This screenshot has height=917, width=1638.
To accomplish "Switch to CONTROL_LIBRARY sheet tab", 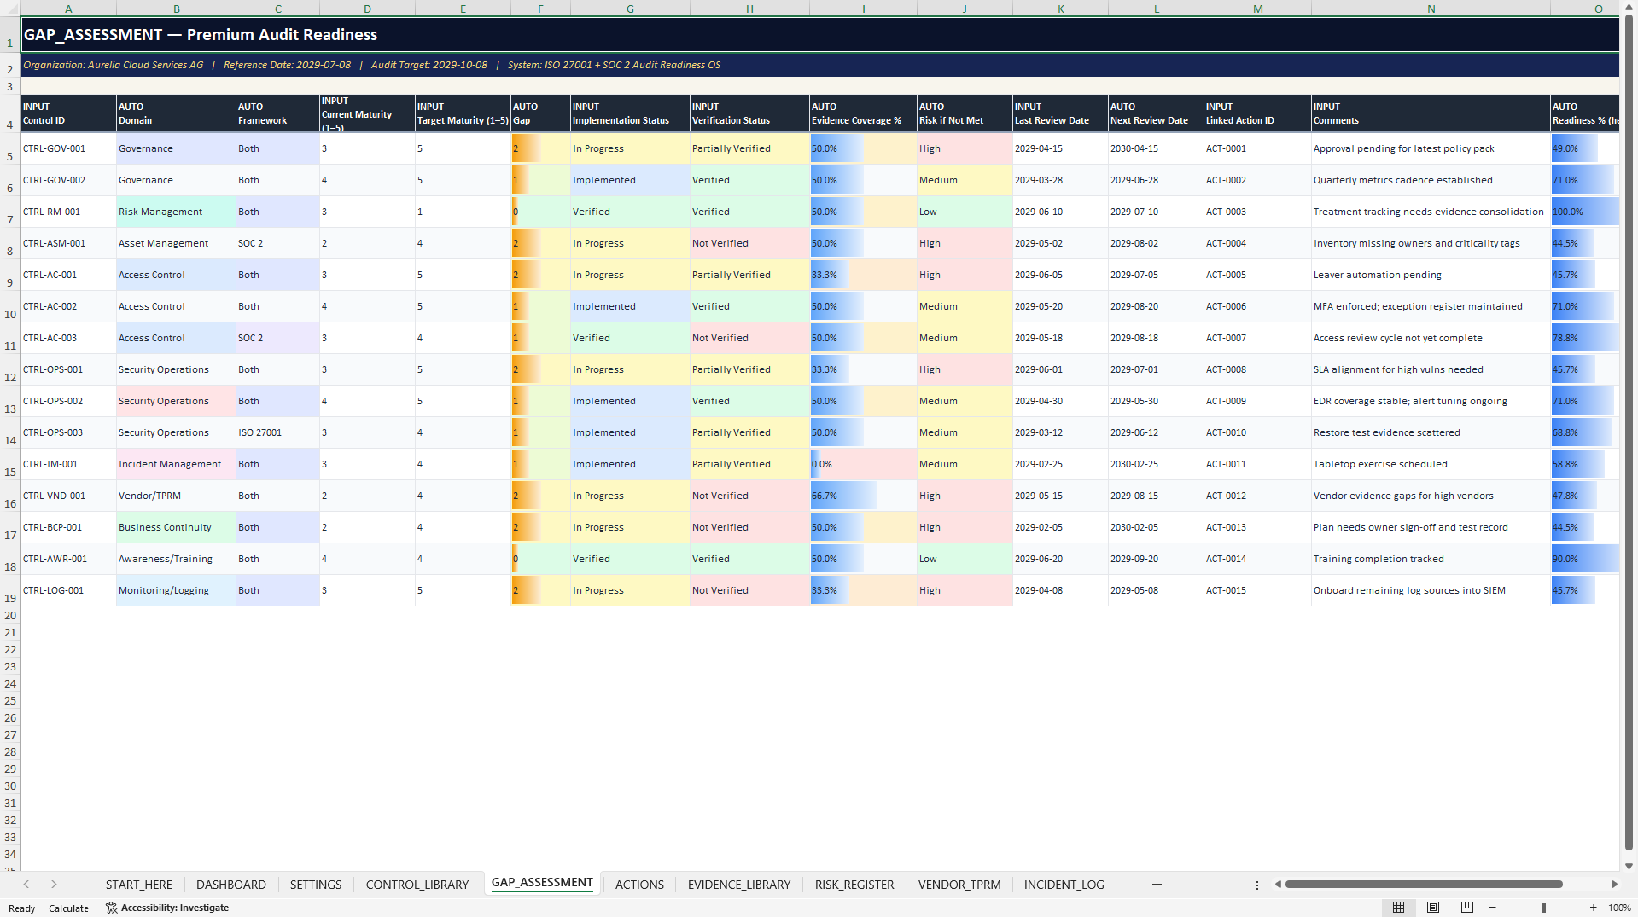I will 417,885.
